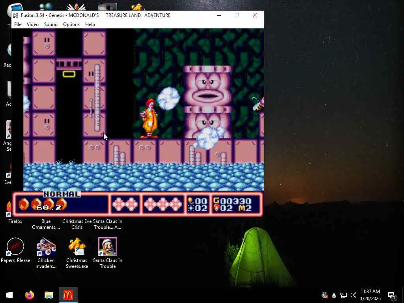This screenshot has height=303, width=404.
Task: Open the Sound menu
Action: [x=51, y=24]
